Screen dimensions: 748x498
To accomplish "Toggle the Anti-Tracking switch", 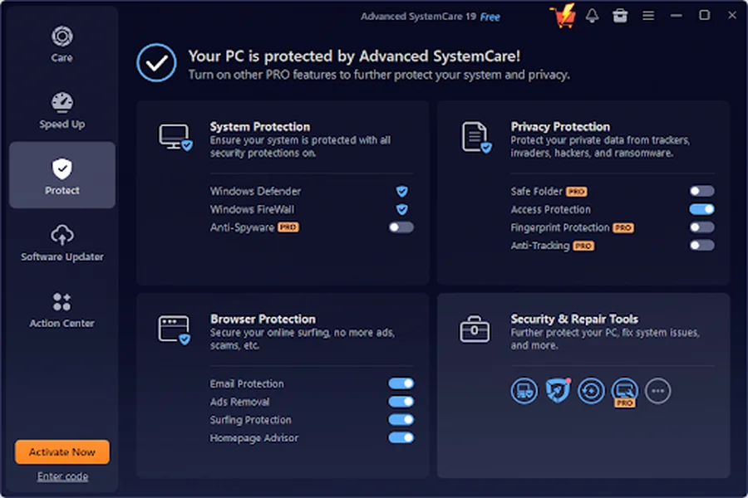I will coord(701,246).
